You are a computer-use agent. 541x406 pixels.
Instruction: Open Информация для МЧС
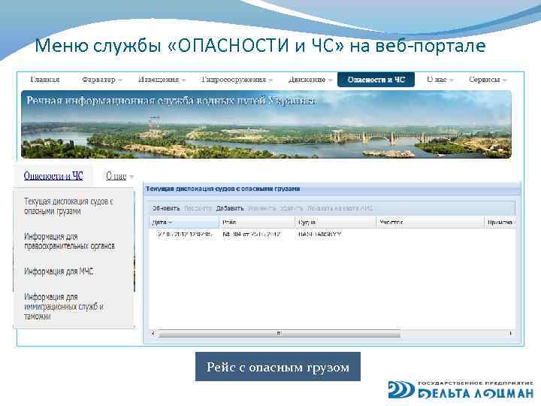[x=59, y=271]
